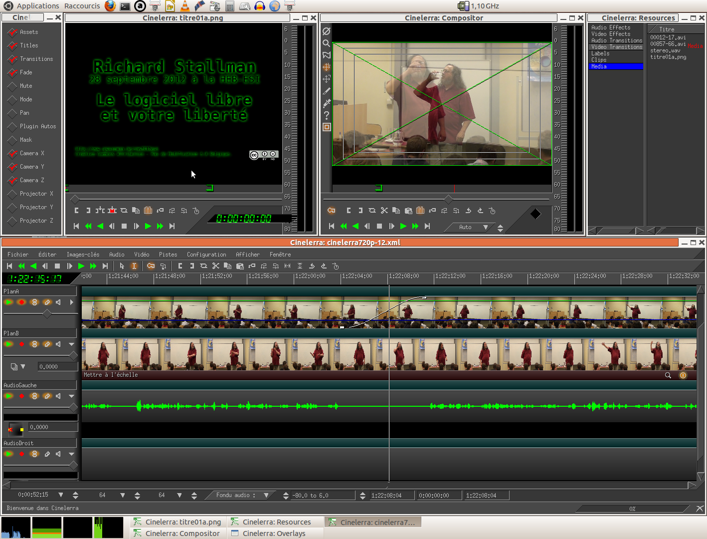This screenshot has height=539, width=707.
Task: Enable the Mute overlay checkbox
Action: click(x=12, y=86)
